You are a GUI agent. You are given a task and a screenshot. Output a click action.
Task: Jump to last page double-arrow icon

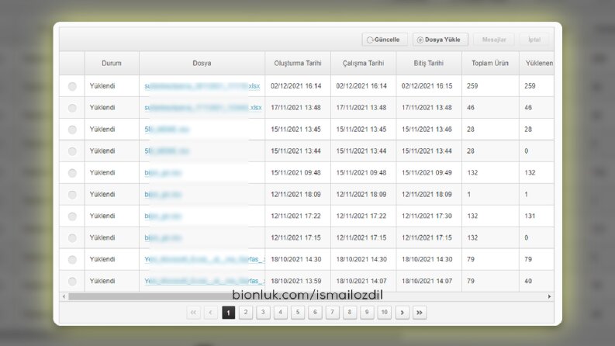pos(420,313)
